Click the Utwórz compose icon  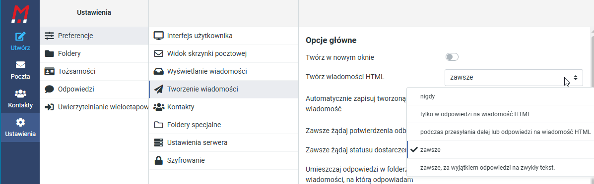pyautogui.click(x=20, y=37)
